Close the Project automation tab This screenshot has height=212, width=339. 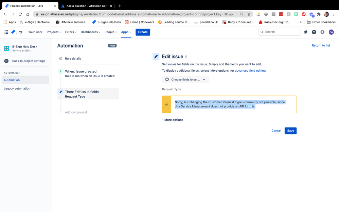click(x=54, y=6)
